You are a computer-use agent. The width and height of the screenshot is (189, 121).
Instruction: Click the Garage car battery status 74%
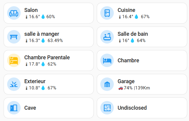(x=128, y=88)
